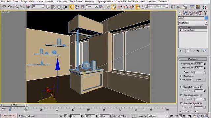Click the Segments spinner arrows
Image resolution: width=211 pixels, height=118 pixels.
point(204,72)
